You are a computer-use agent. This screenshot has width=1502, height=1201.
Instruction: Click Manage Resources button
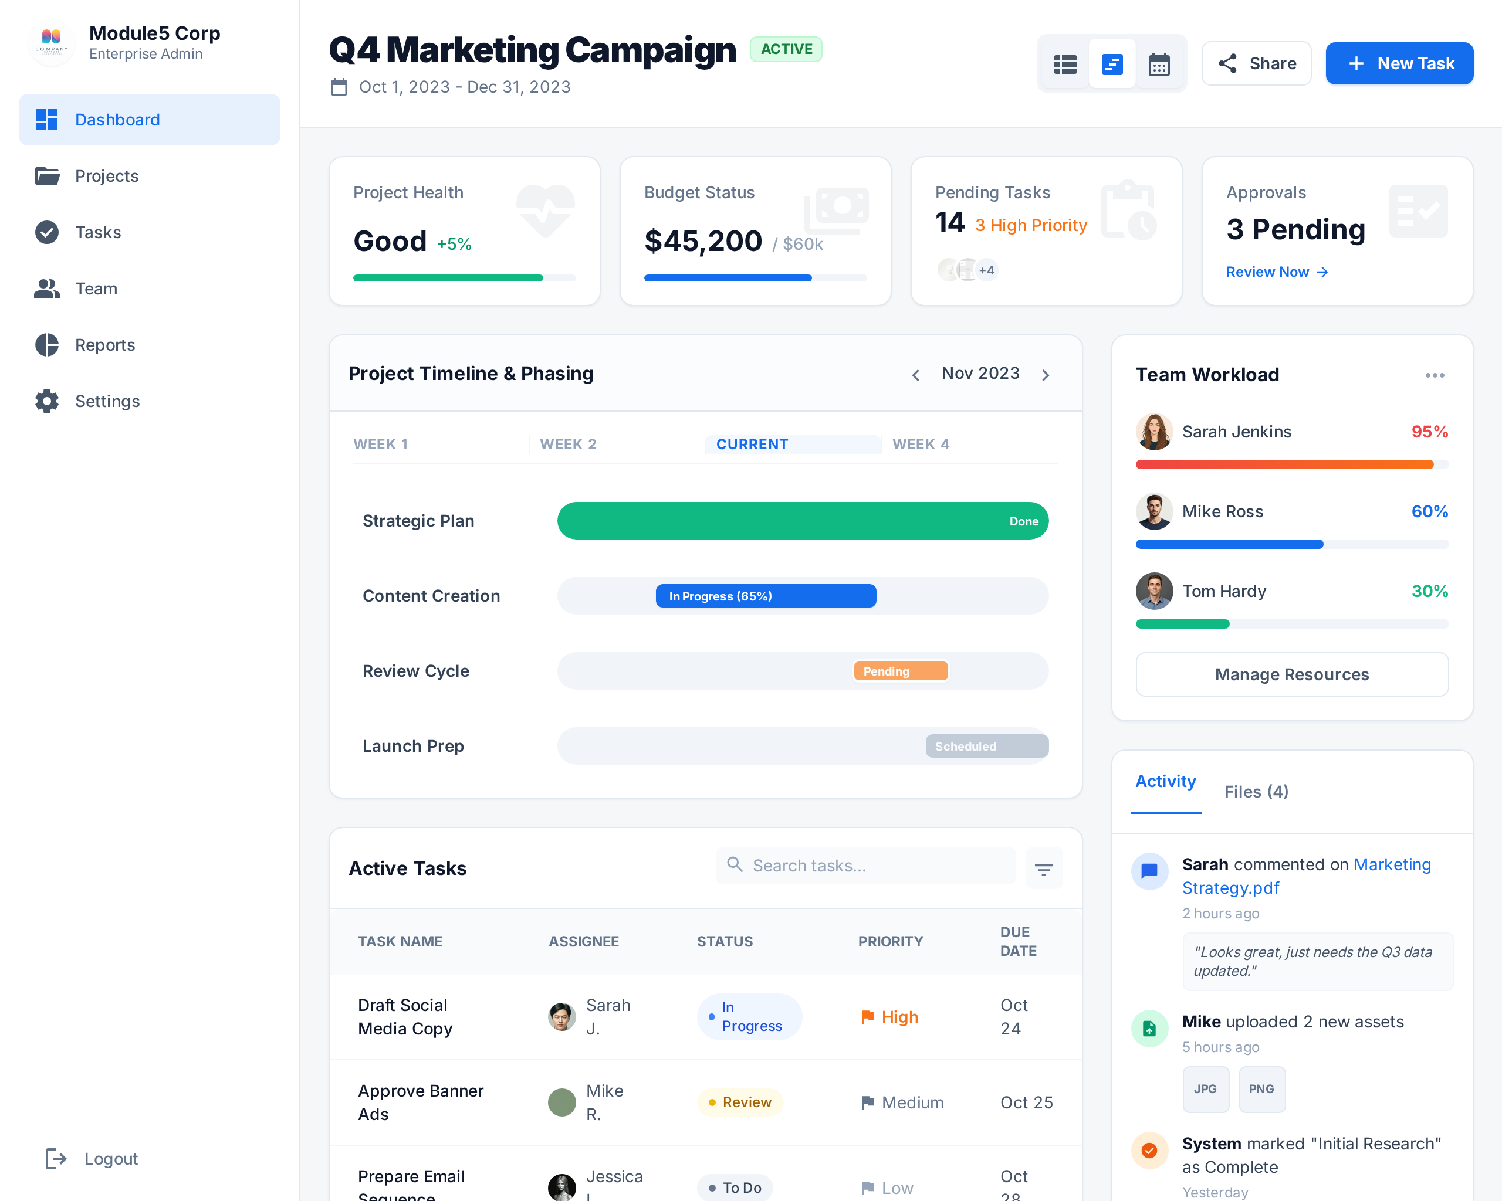coord(1291,674)
